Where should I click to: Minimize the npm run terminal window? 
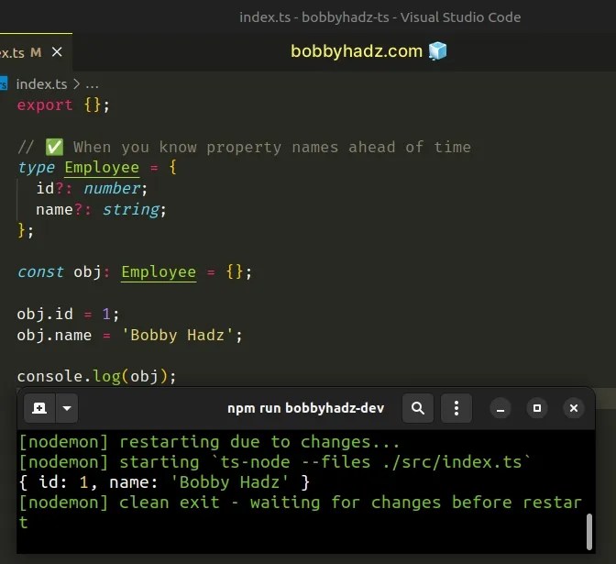[x=500, y=408]
